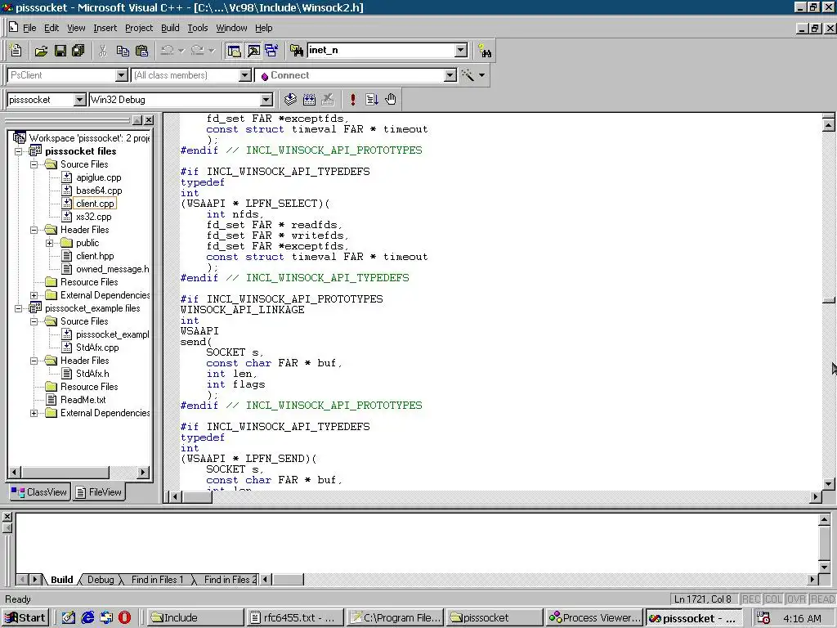Close the output pane with its X button
Screen dimensions: 837x628
click(x=7, y=517)
